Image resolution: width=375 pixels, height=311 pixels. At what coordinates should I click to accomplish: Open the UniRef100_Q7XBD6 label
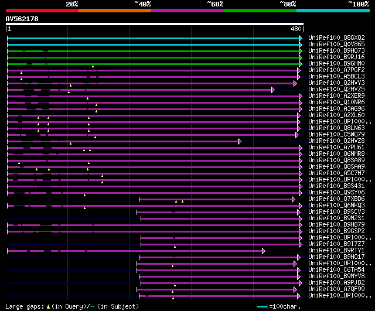(x=336, y=199)
